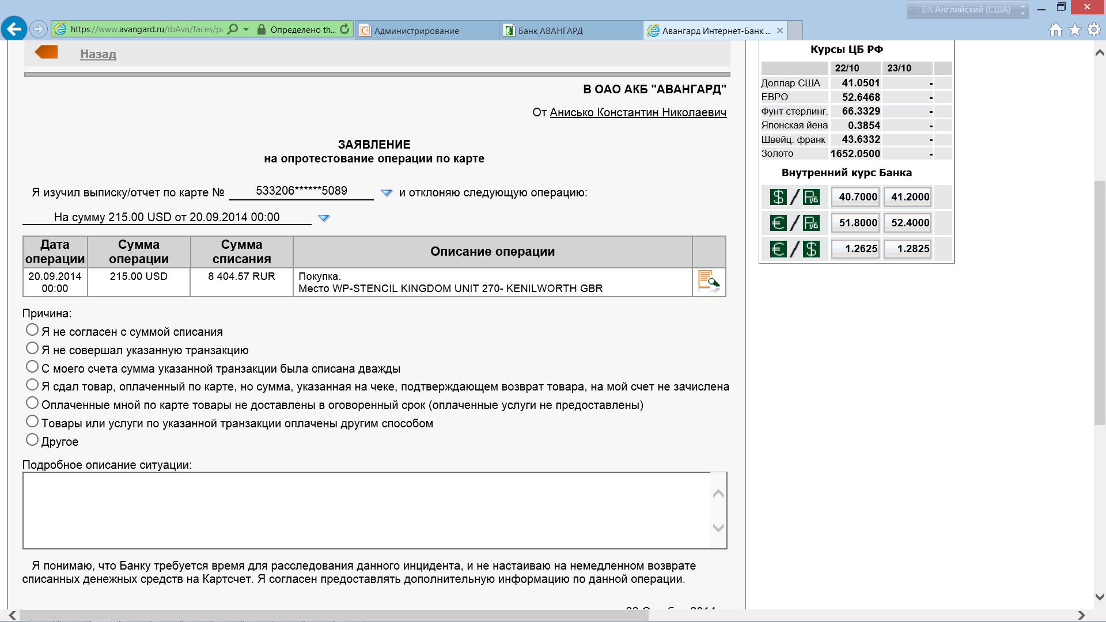
Task: Click the horizontal scroll right arrow
Action: point(1081,615)
